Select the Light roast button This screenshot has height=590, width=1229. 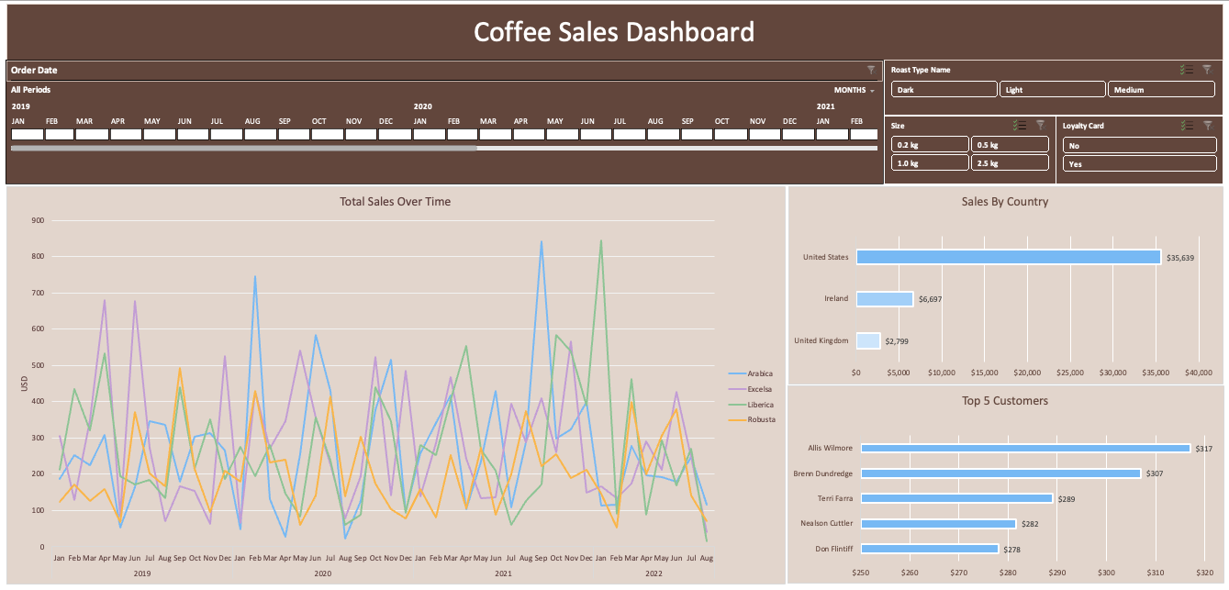[x=1053, y=89]
